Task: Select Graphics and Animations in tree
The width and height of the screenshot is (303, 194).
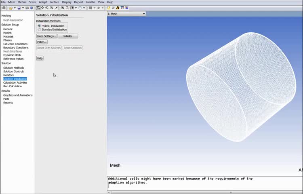Action: 18,95
